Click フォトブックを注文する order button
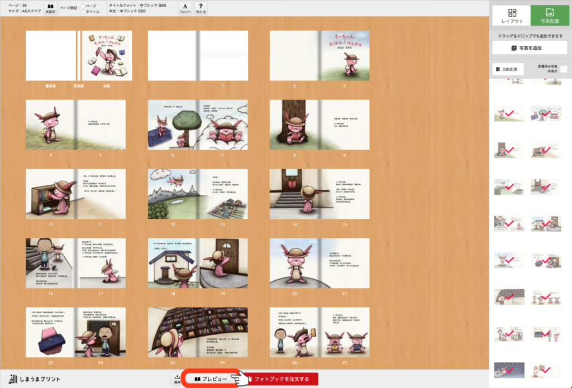Screen dimensions: 572x388 click(282, 379)
